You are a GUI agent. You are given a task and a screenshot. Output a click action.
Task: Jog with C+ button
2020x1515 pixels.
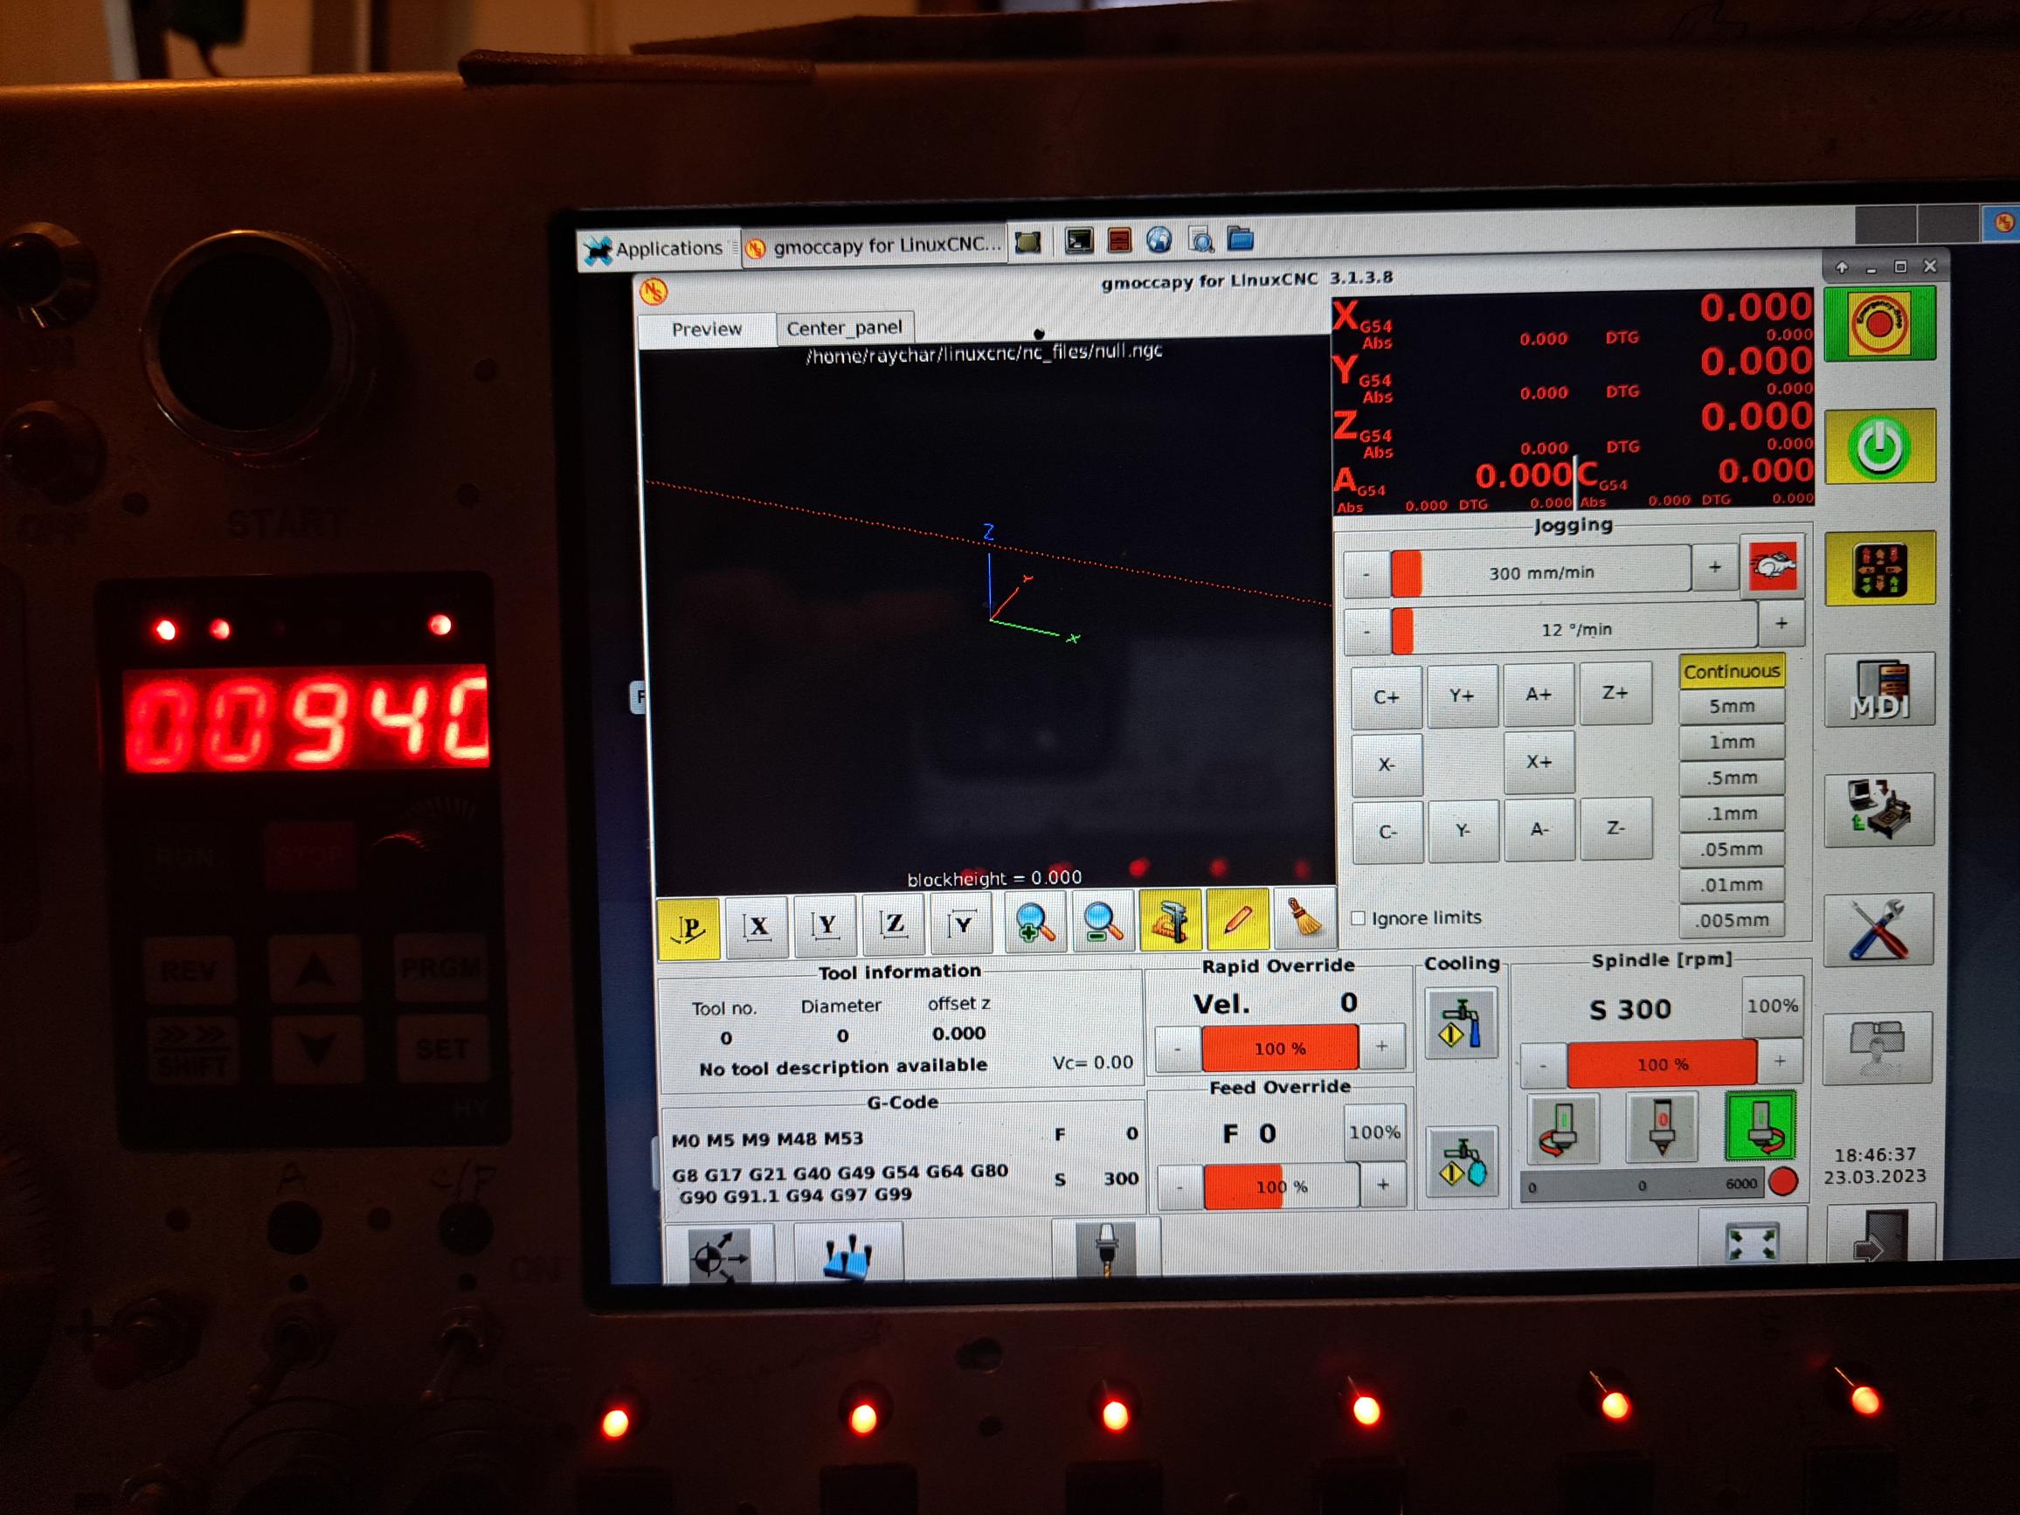point(1387,698)
